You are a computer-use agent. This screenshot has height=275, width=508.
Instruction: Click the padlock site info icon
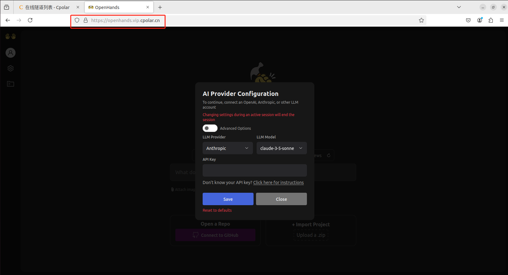(x=86, y=20)
